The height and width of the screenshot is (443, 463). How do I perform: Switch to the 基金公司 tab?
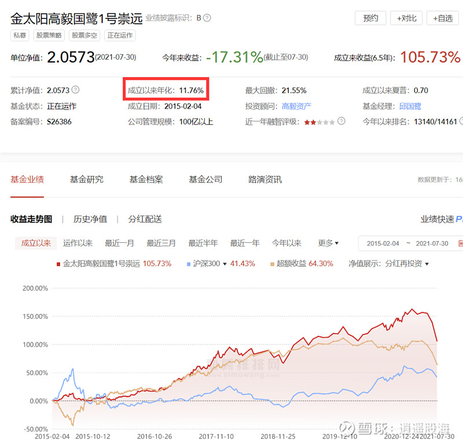coord(205,179)
